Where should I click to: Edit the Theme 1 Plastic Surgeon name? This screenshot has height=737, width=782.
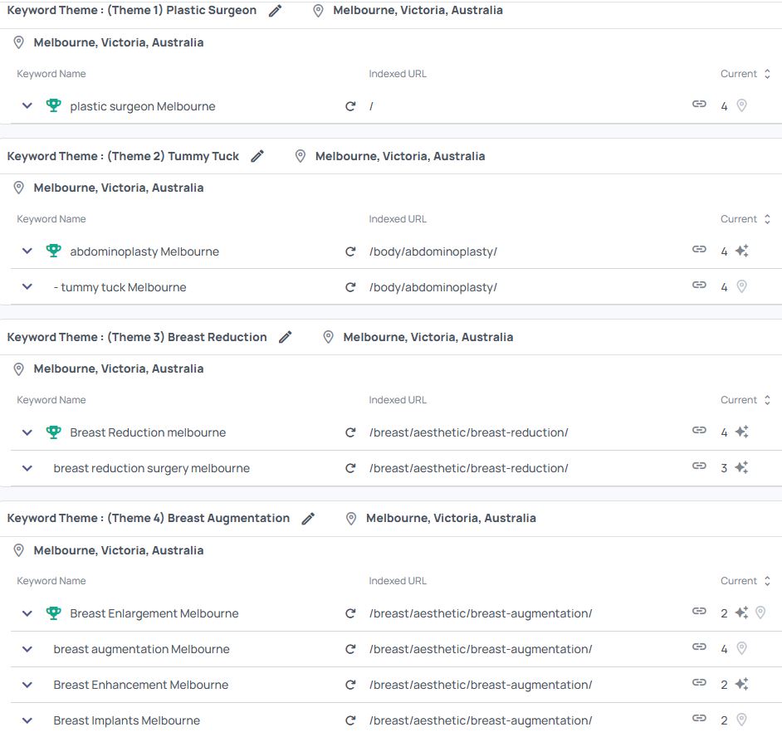(x=276, y=11)
